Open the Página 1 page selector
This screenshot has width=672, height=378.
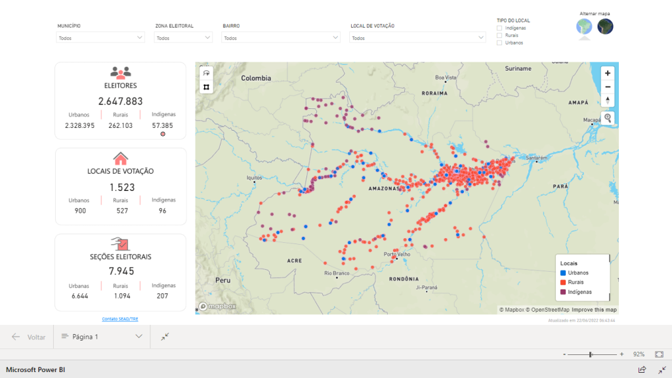tap(101, 337)
